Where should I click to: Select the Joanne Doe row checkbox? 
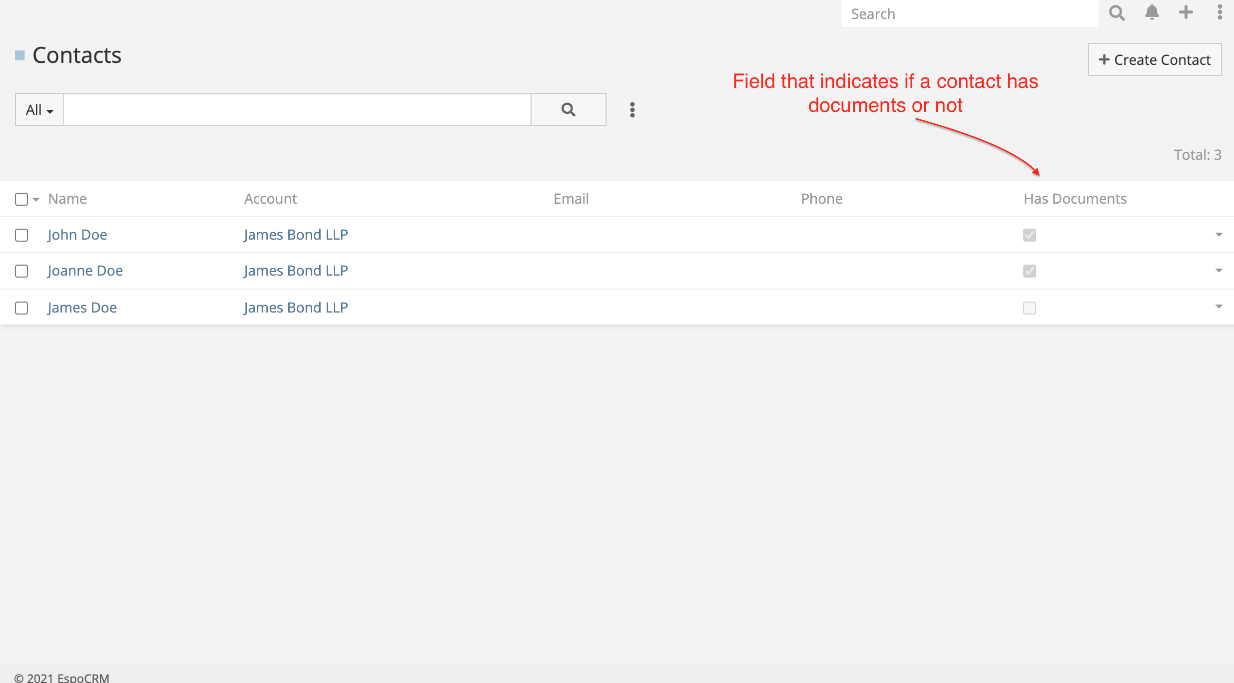click(21, 271)
